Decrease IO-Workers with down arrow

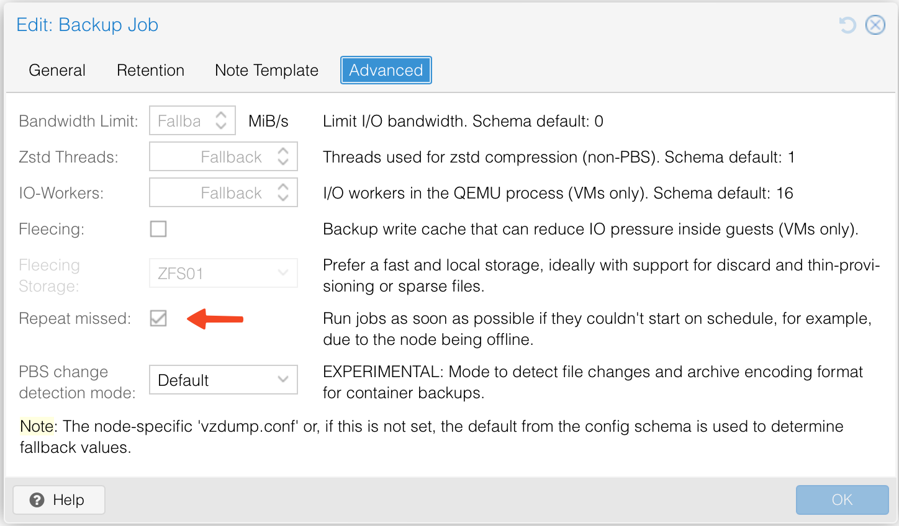pyautogui.click(x=283, y=198)
